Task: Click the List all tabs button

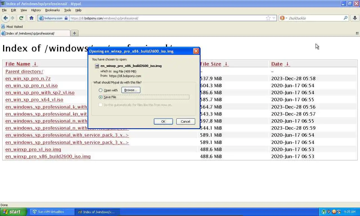Action: [x=357, y=33]
